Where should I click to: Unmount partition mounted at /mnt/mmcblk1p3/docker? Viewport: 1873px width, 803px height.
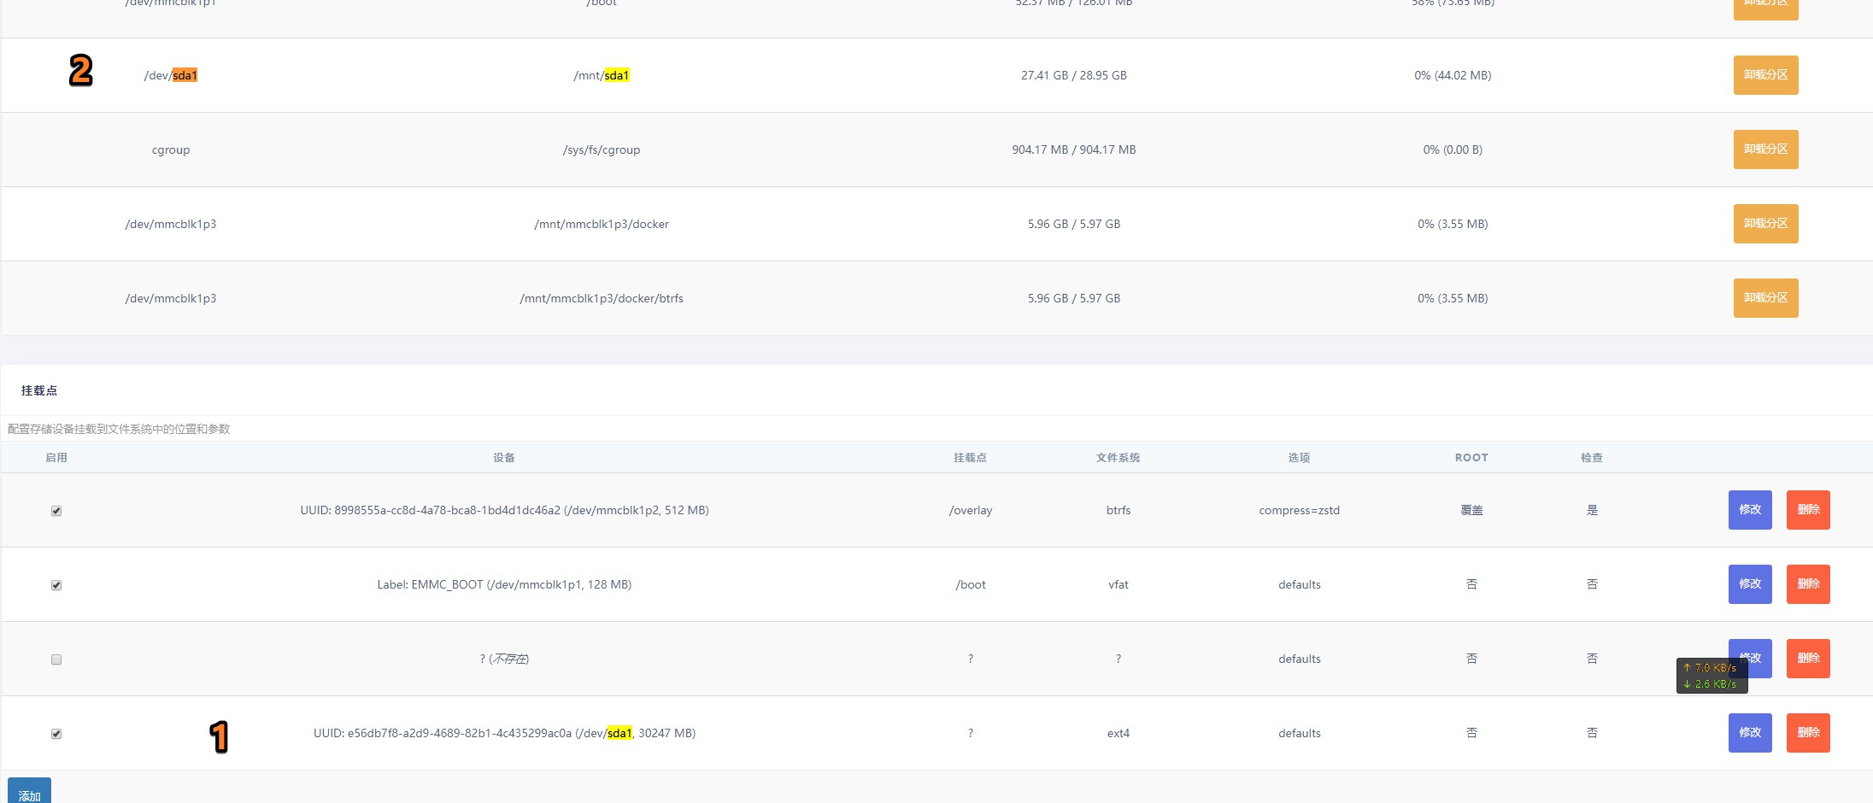(x=1765, y=224)
